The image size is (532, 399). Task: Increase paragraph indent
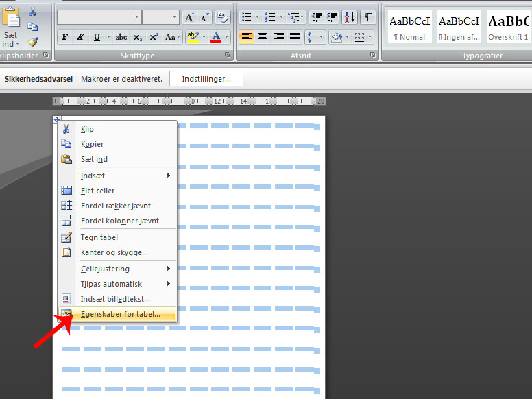pyautogui.click(x=332, y=17)
